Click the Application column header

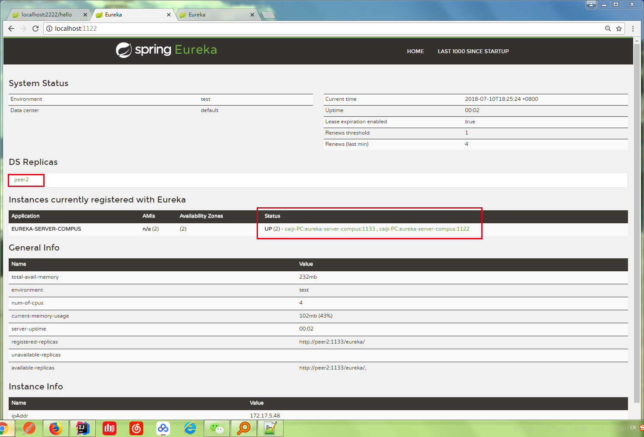[x=26, y=216]
